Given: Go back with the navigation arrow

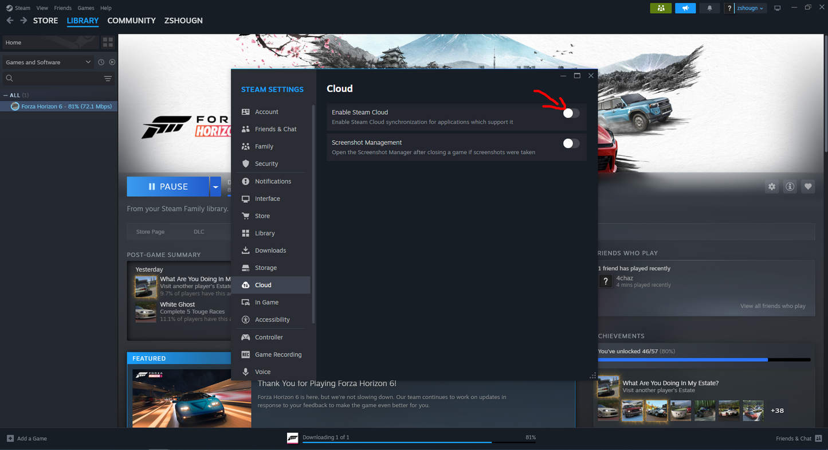Looking at the screenshot, I should click(x=10, y=21).
